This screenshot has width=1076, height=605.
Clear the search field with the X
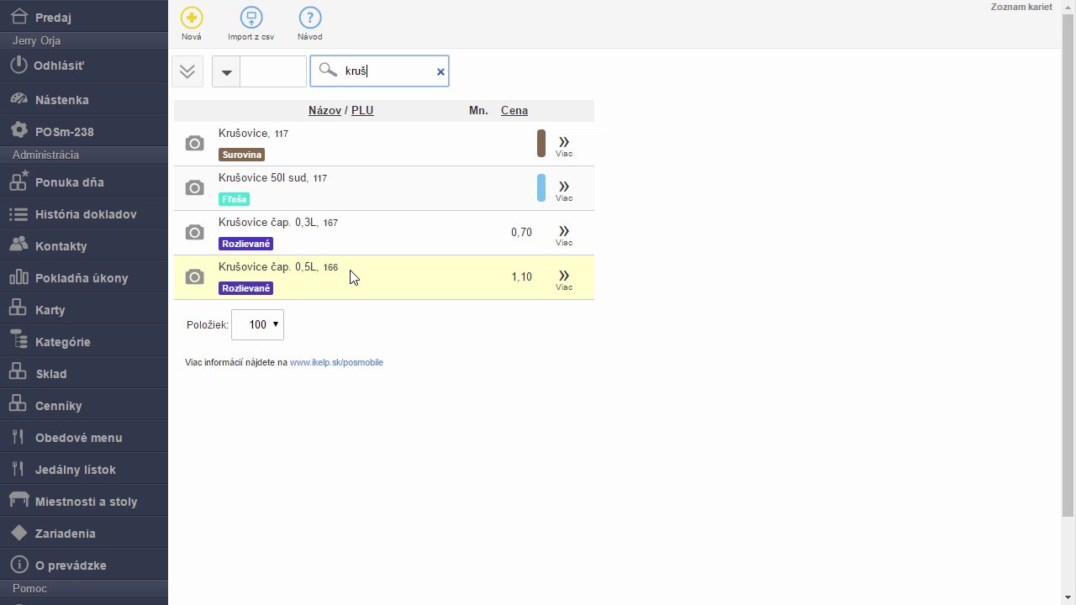pos(440,72)
